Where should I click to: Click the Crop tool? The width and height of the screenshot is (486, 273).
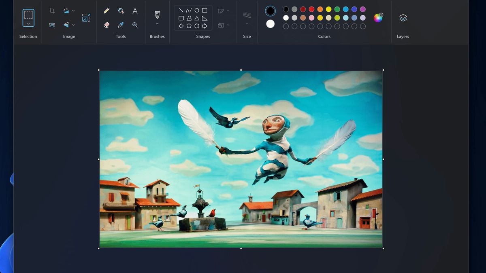52,11
